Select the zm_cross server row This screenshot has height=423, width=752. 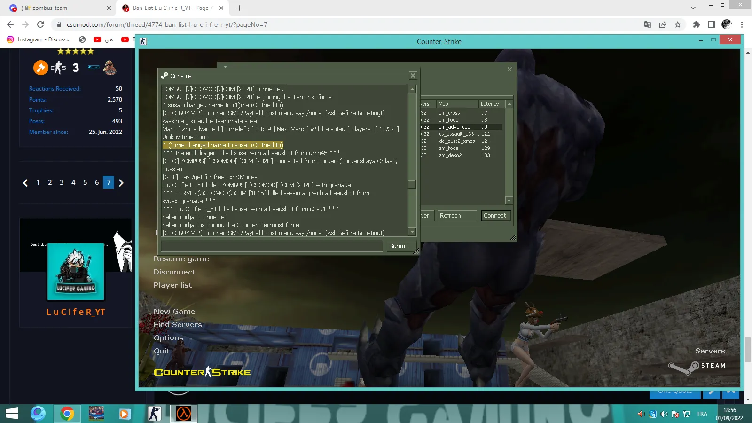(461, 113)
